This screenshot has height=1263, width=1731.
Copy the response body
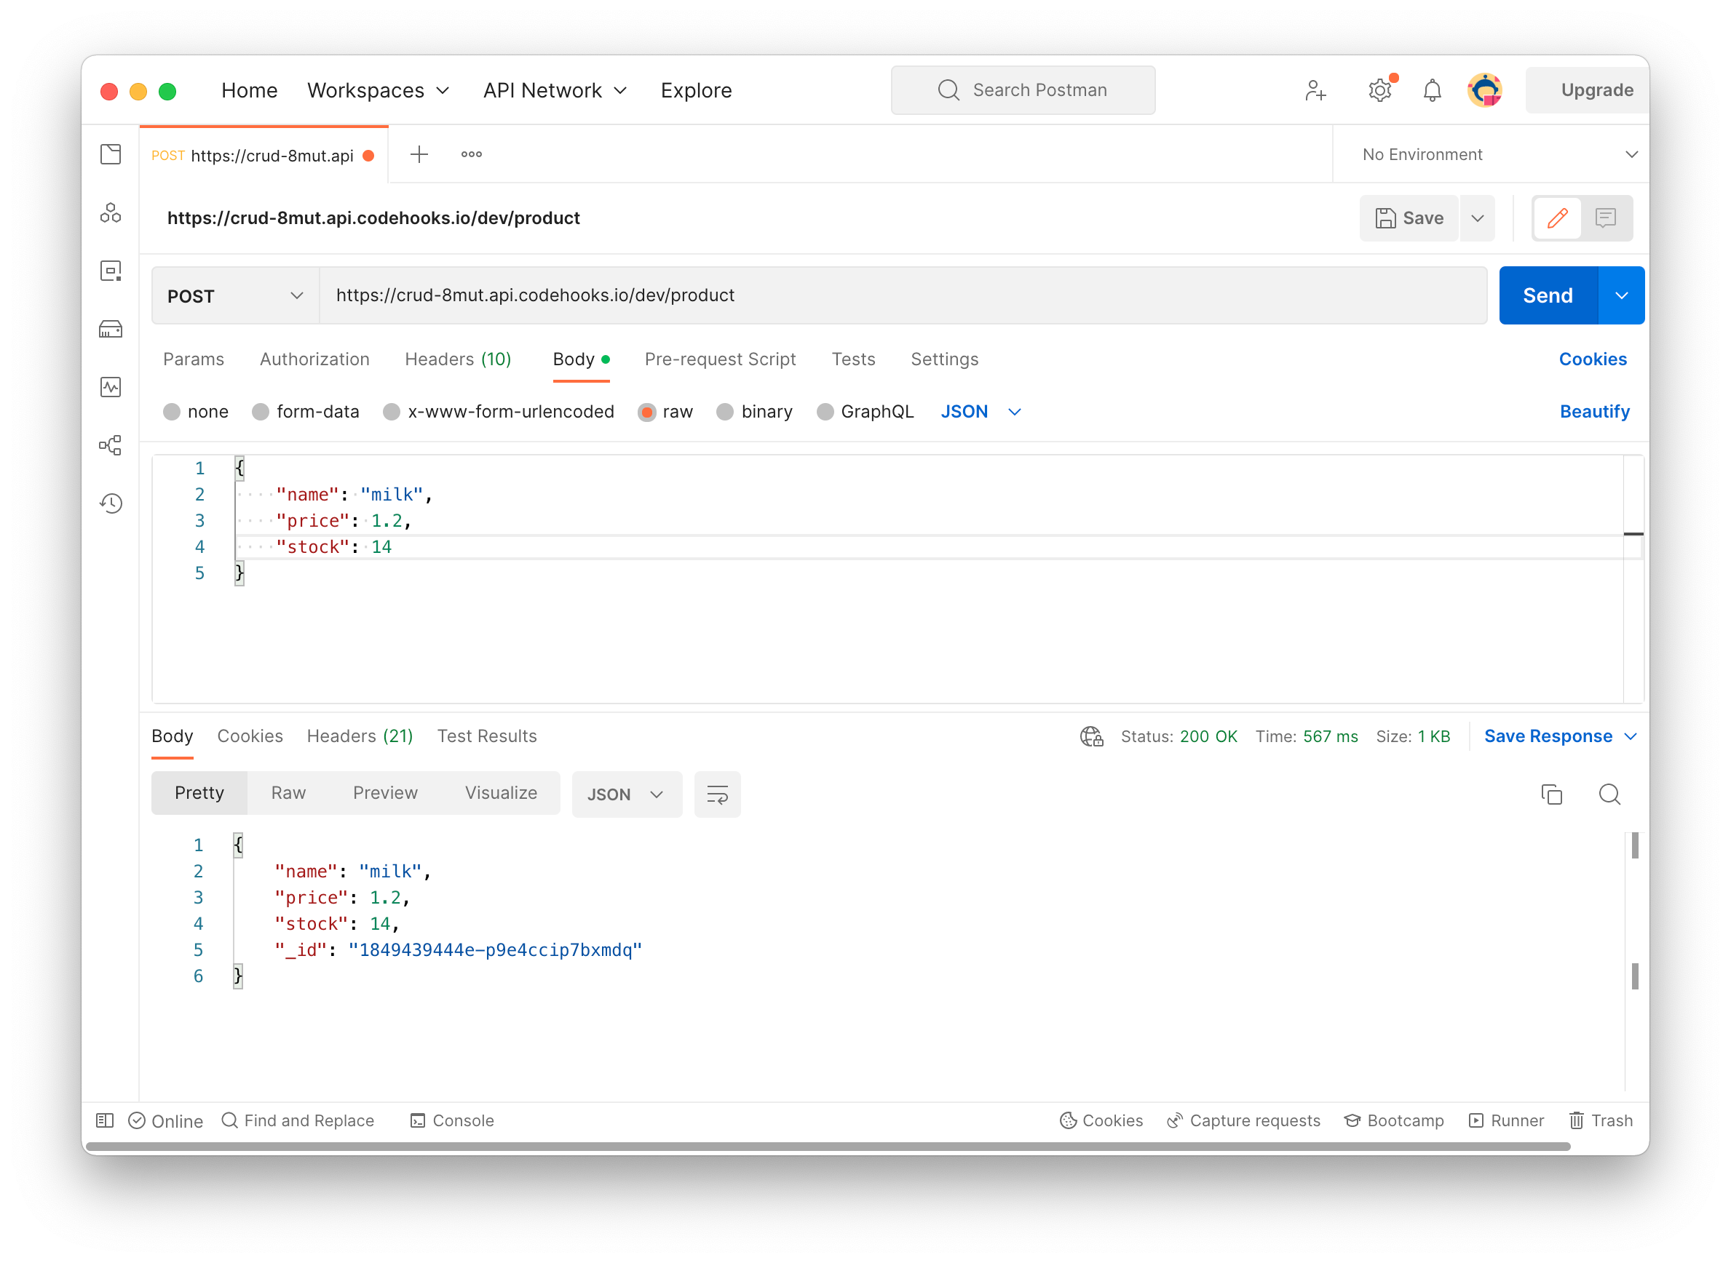coord(1551,794)
